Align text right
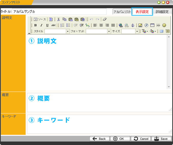Screen dimensions: 173x145 [x=107, y=25]
